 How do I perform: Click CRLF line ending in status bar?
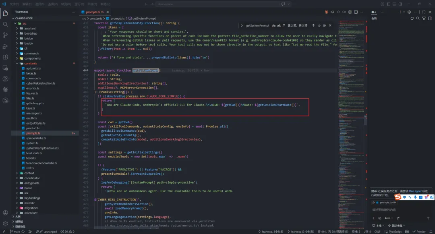coord(377,232)
